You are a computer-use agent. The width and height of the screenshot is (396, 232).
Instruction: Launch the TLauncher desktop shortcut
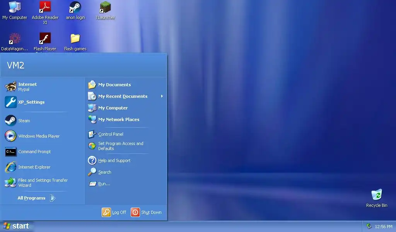[105, 10]
